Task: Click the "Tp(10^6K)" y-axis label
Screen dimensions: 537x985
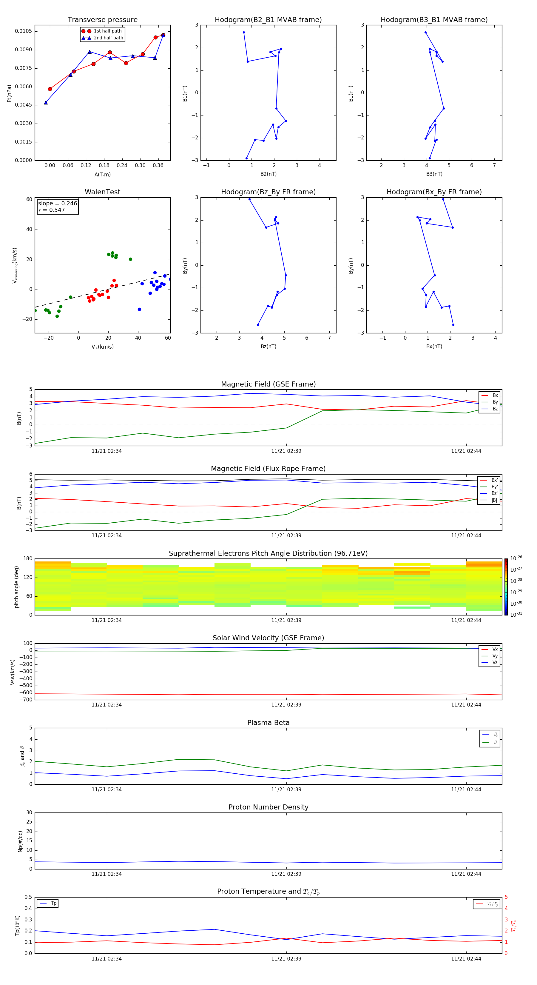Action: [x=18, y=925]
